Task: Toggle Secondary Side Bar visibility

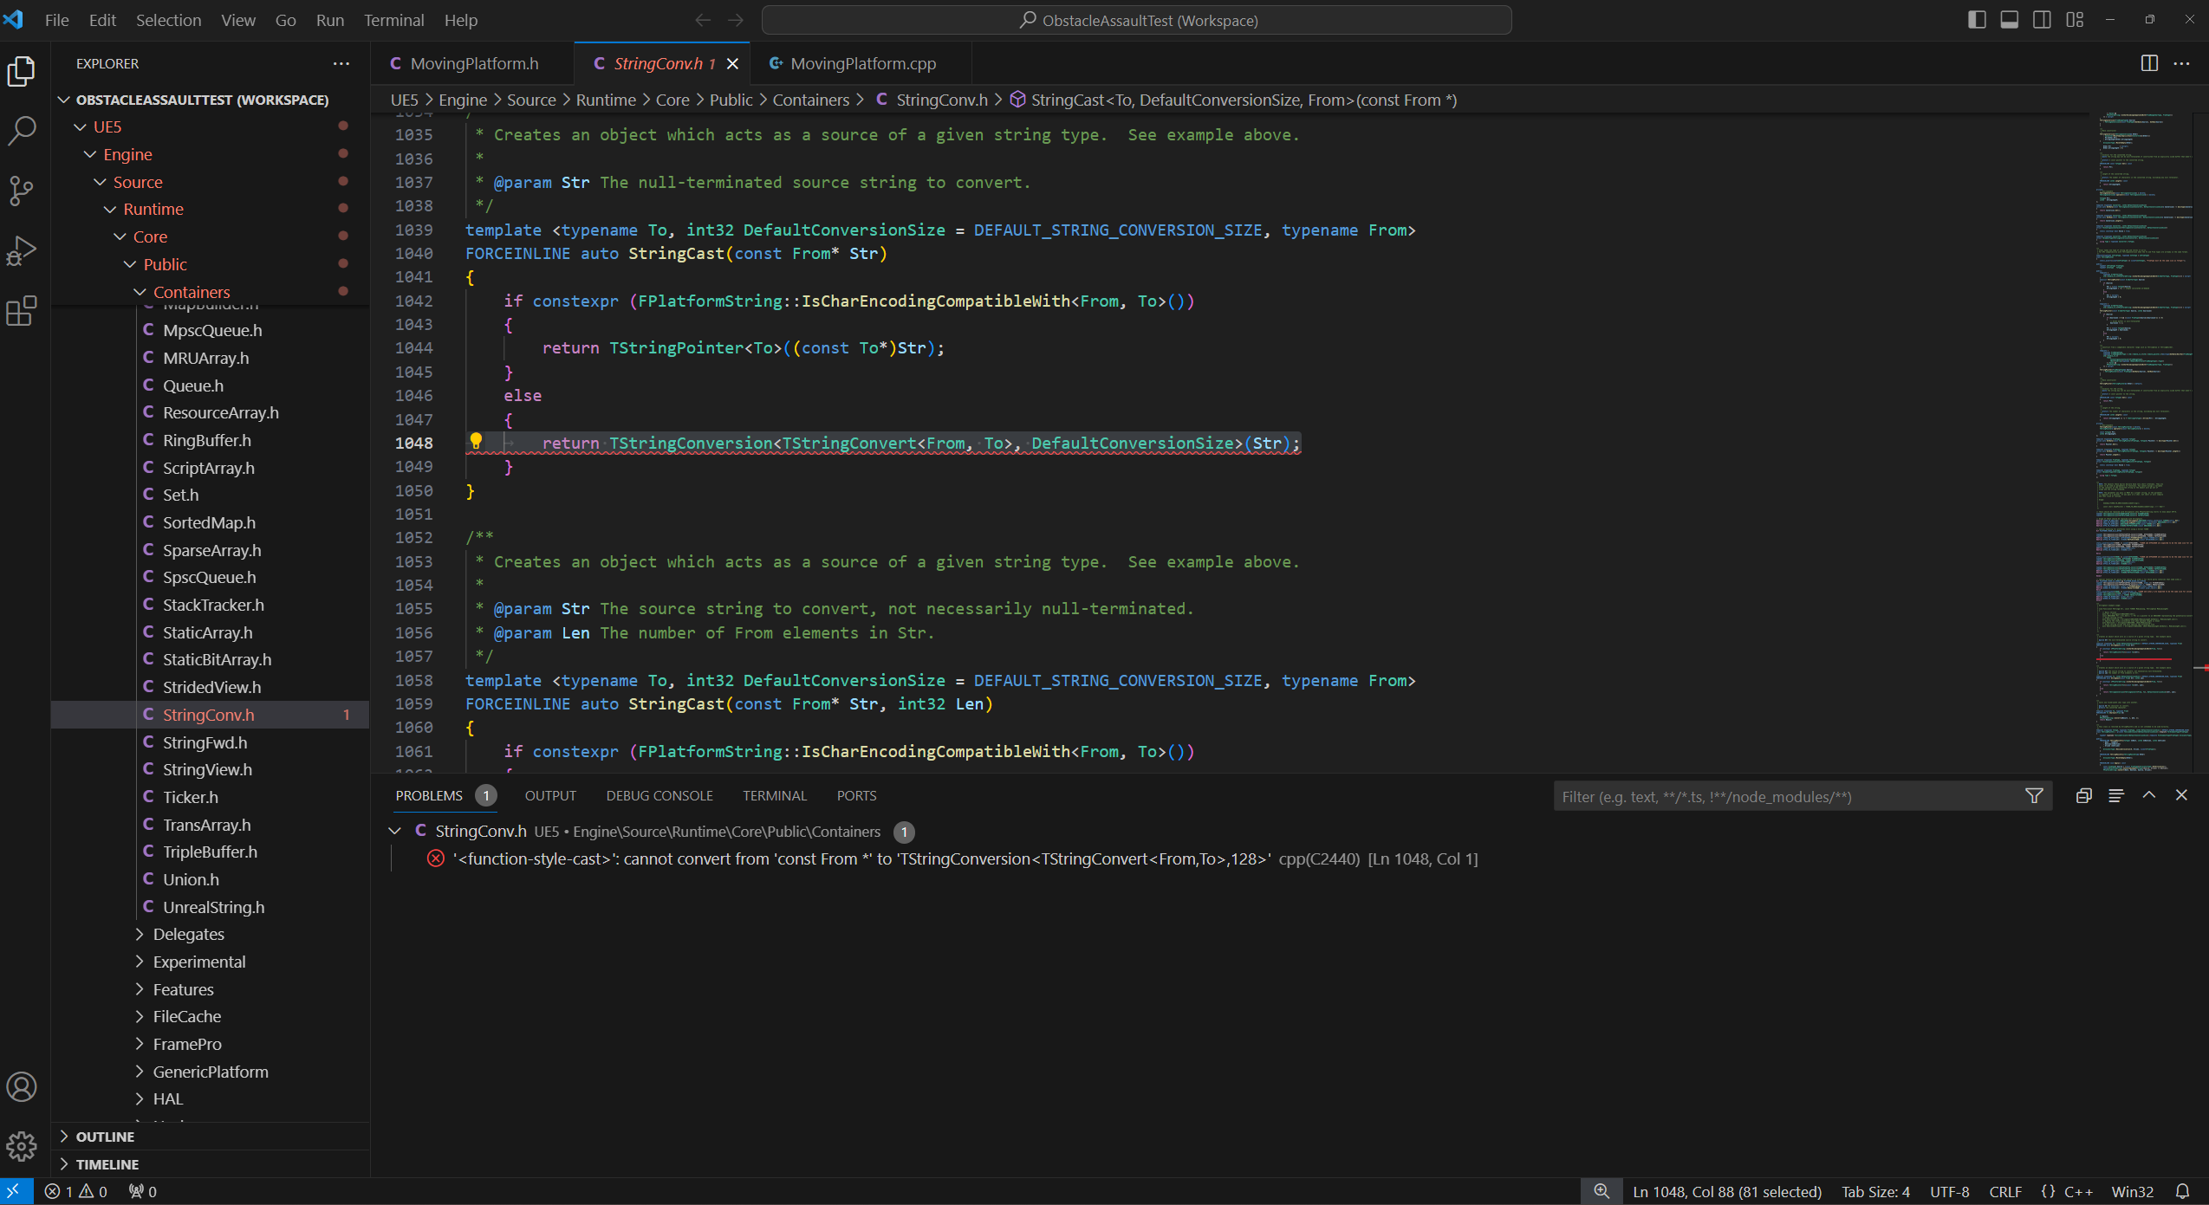Action: click(2042, 20)
